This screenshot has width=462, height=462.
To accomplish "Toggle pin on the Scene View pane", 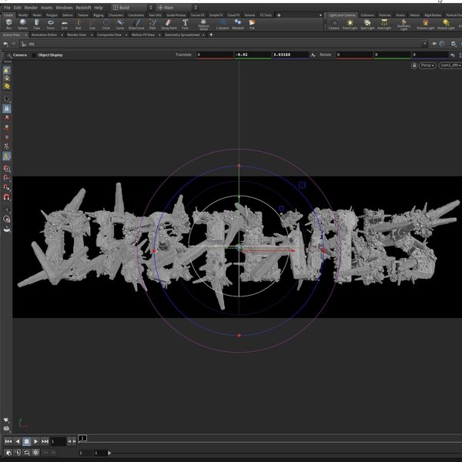I will (x=434, y=44).
